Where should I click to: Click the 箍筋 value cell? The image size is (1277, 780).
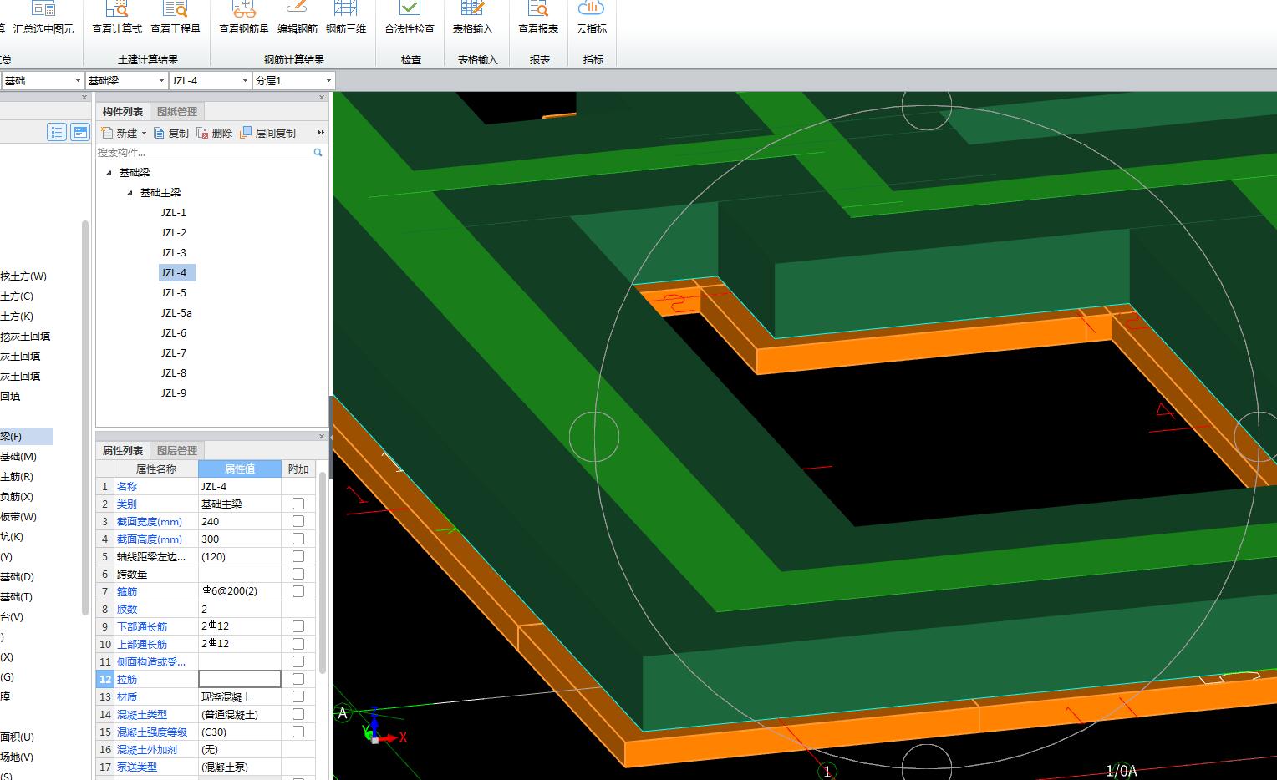point(240,591)
